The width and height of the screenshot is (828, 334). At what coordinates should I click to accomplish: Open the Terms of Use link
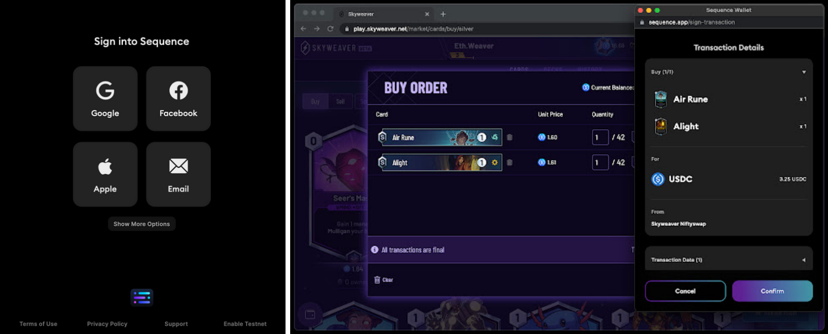pos(38,324)
